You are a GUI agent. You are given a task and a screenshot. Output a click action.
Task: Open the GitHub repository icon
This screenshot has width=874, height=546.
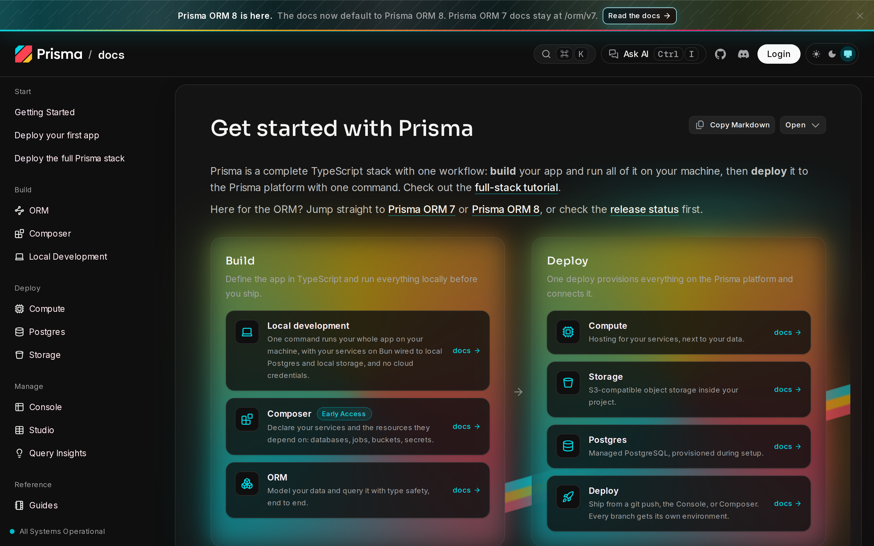(720, 54)
